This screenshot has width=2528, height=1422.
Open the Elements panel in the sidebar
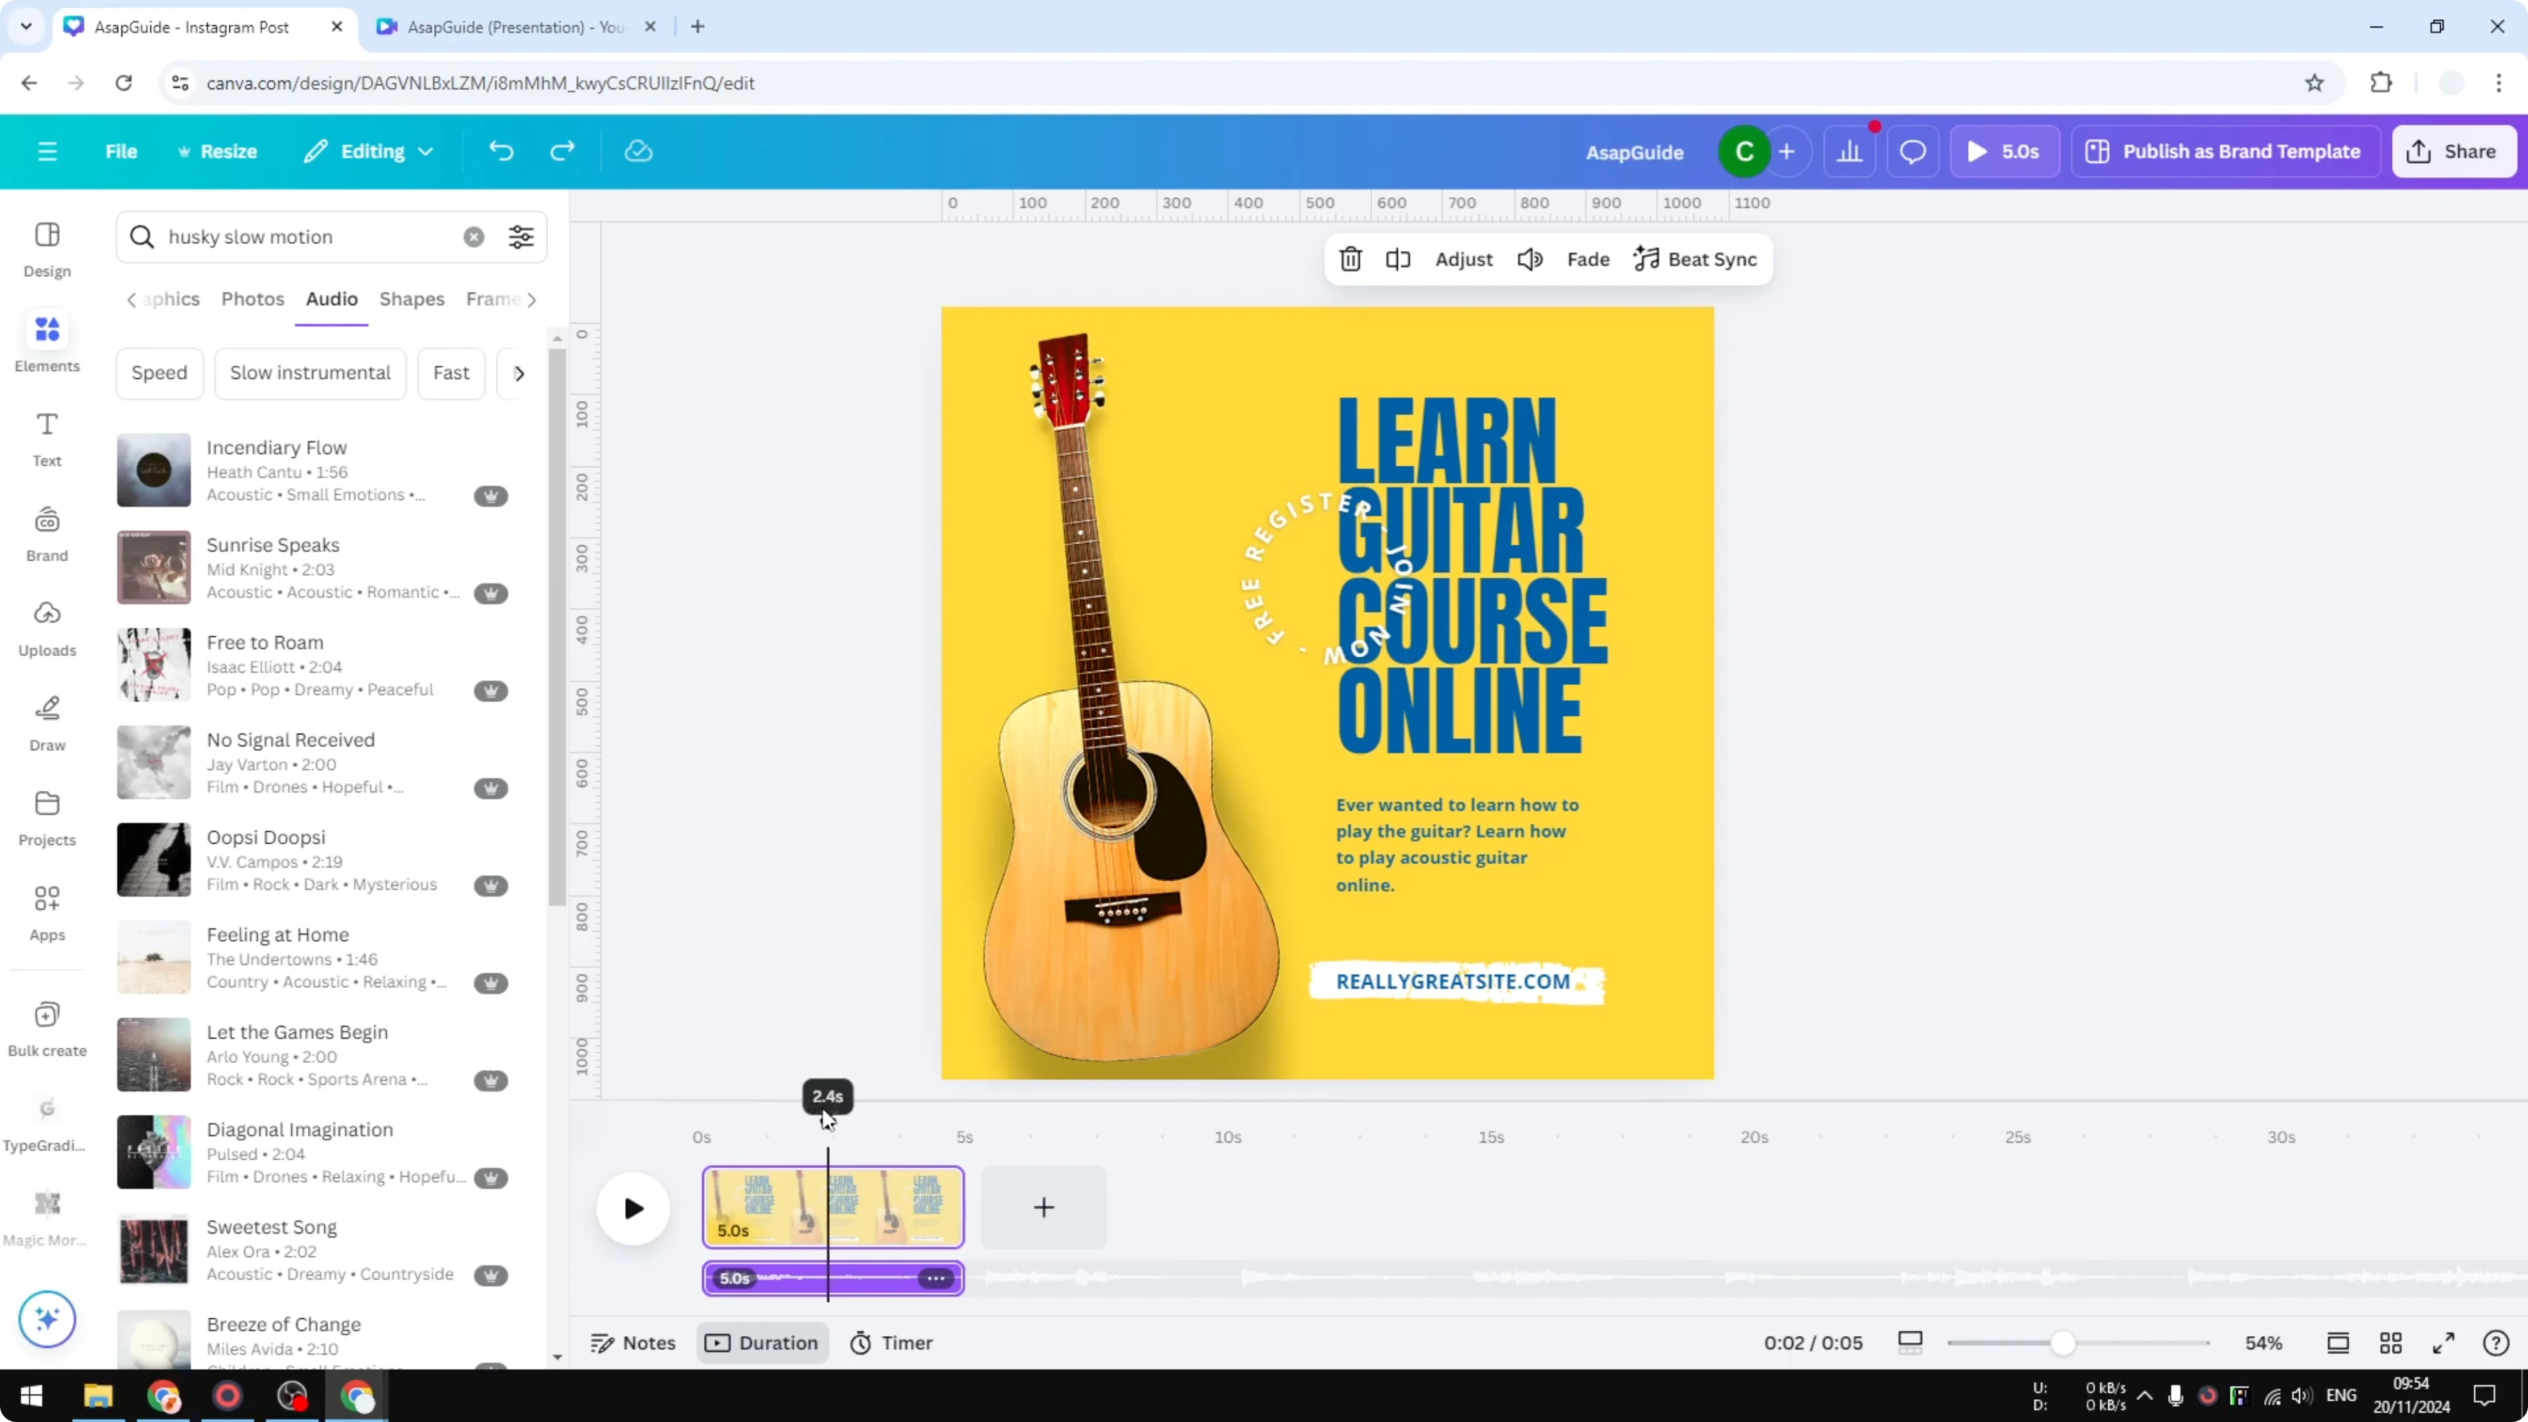[x=46, y=341]
